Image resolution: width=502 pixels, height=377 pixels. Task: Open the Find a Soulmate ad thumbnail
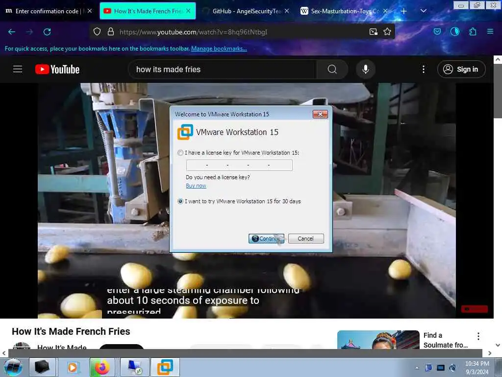click(378, 340)
